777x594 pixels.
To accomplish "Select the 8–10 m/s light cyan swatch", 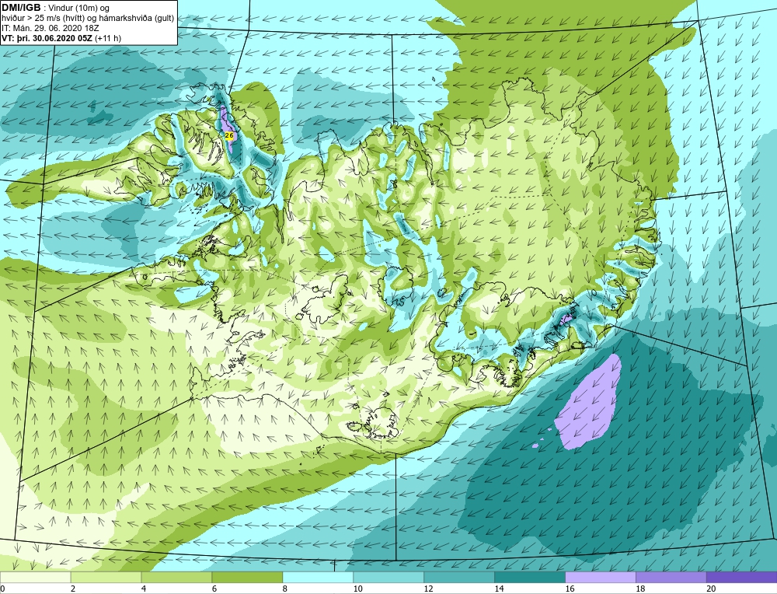I will (318, 578).
